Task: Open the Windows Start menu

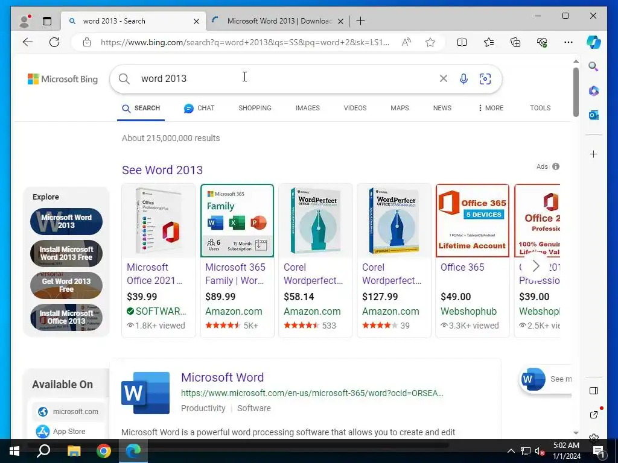Action: click(x=14, y=451)
